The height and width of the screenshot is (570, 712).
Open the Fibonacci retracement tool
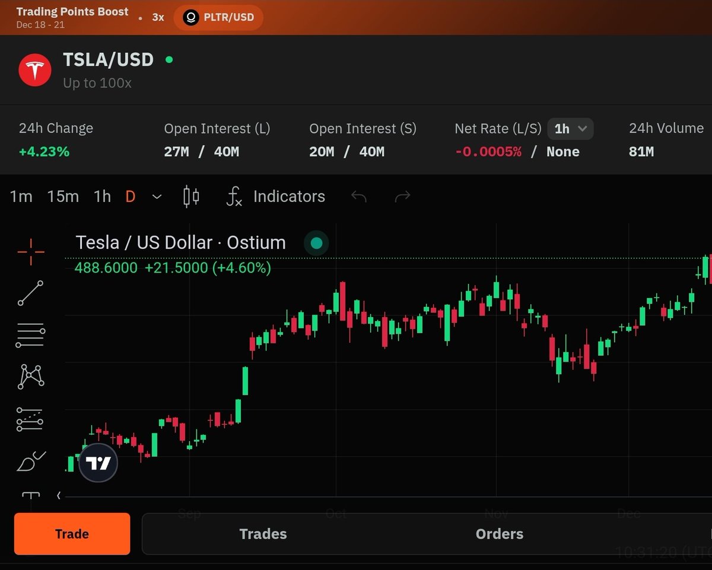click(30, 335)
